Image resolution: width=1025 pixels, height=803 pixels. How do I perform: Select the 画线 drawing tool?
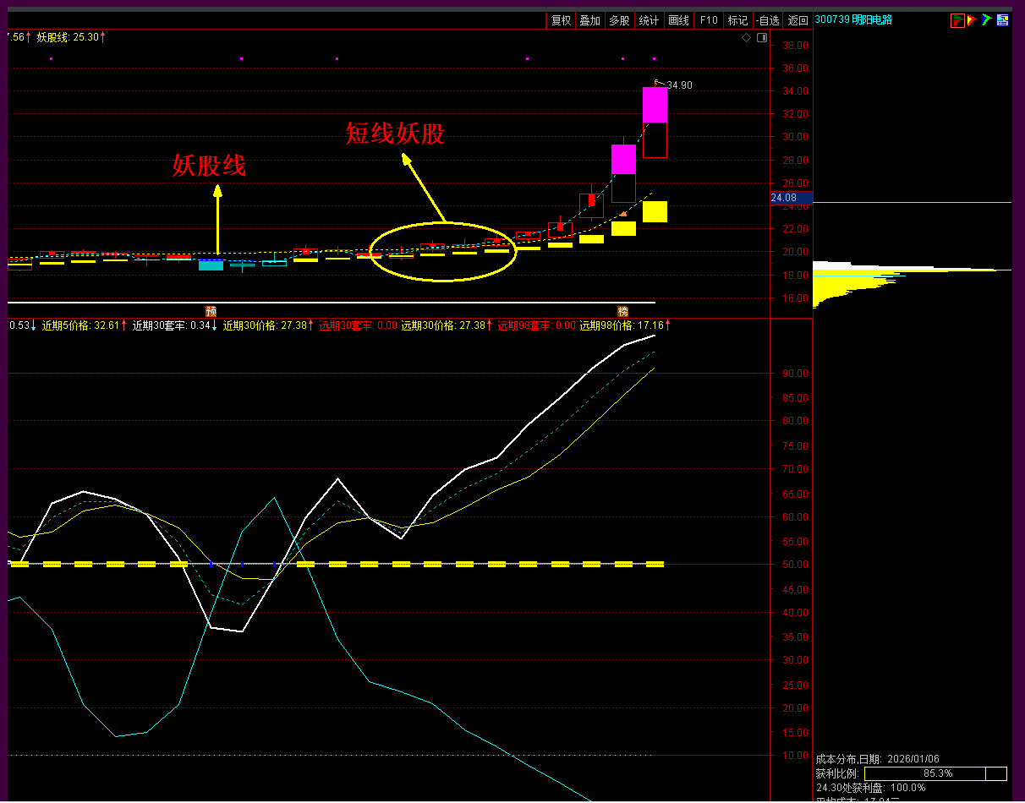(678, 20)
